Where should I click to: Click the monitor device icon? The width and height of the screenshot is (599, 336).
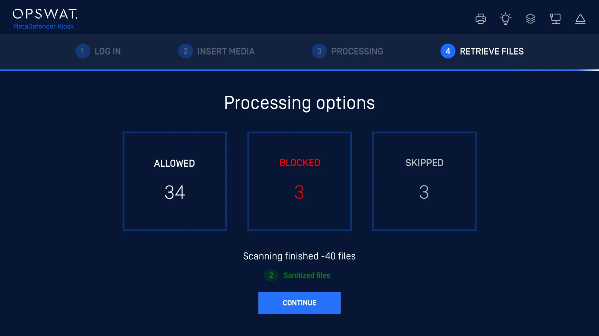pos(555,19)
